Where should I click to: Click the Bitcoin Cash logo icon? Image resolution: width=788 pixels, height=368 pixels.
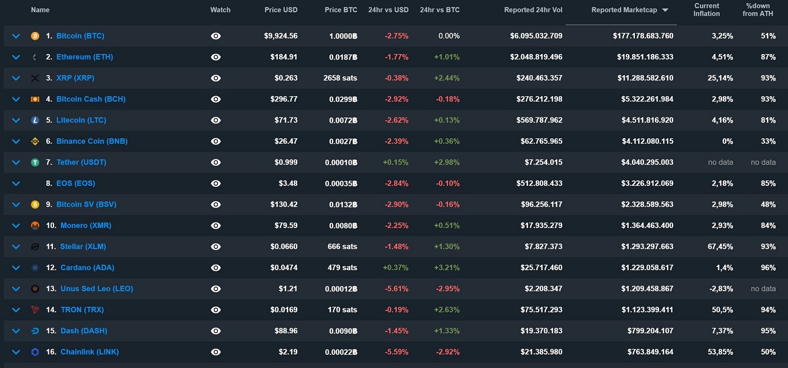point(35,99)
